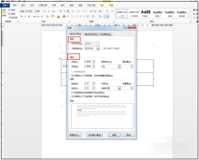This screenshot has width=199, height=160.
Task: Click the font color red A icon
Action: click(x=59, y=17)
